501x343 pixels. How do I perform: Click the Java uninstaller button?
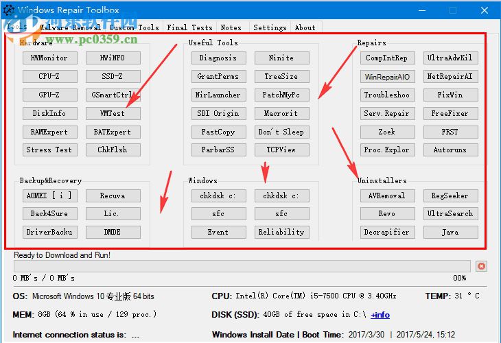point(450,232)
